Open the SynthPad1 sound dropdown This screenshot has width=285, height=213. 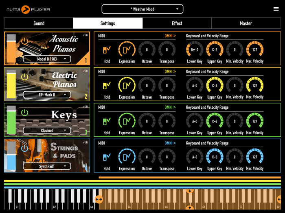[47, 166]
